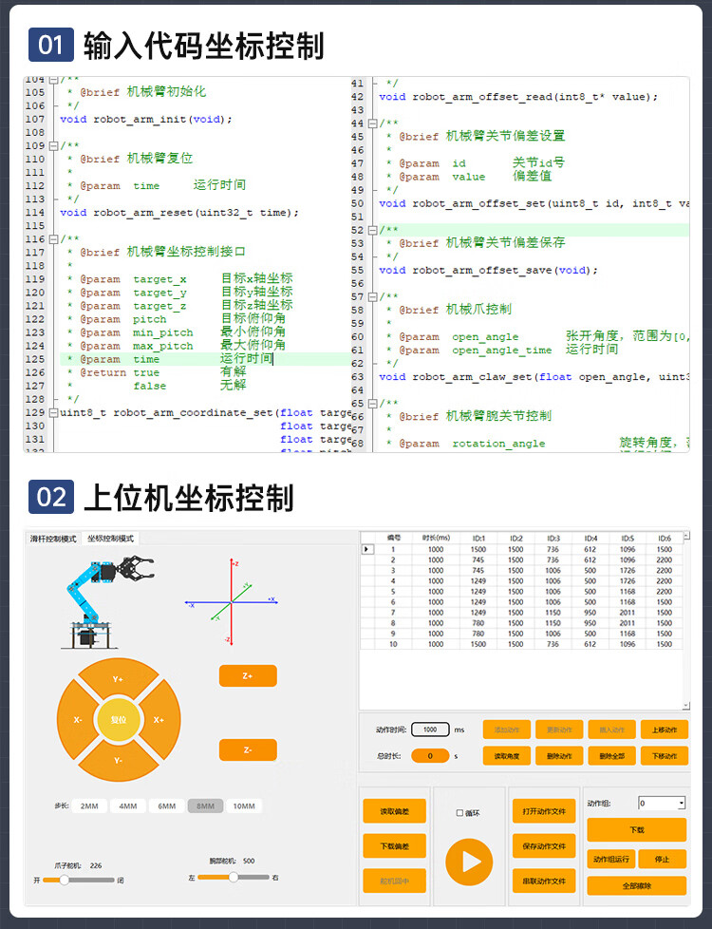Screen dimensions: 712x929
Task: Switch to the 滑杆控制模式 tab
Action: click(x=53, y=539)
